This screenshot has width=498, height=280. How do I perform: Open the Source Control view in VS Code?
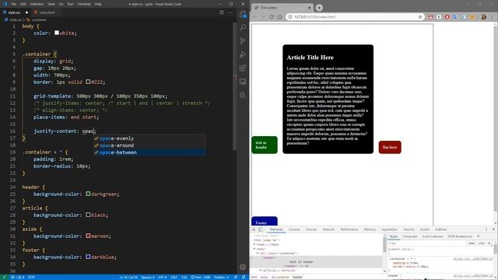click(x=243, y=41)
